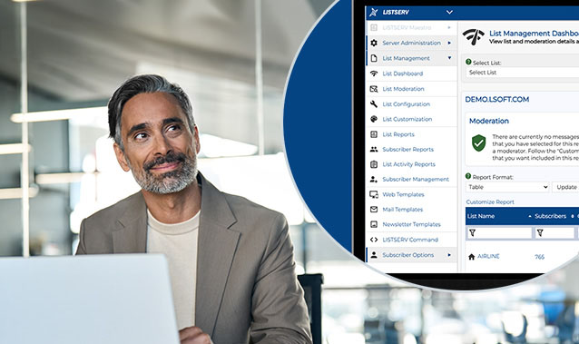Screen dimensions: 579x344
Task: Click the List Activity Reports clipboard icon
Action: coord(374,164)
